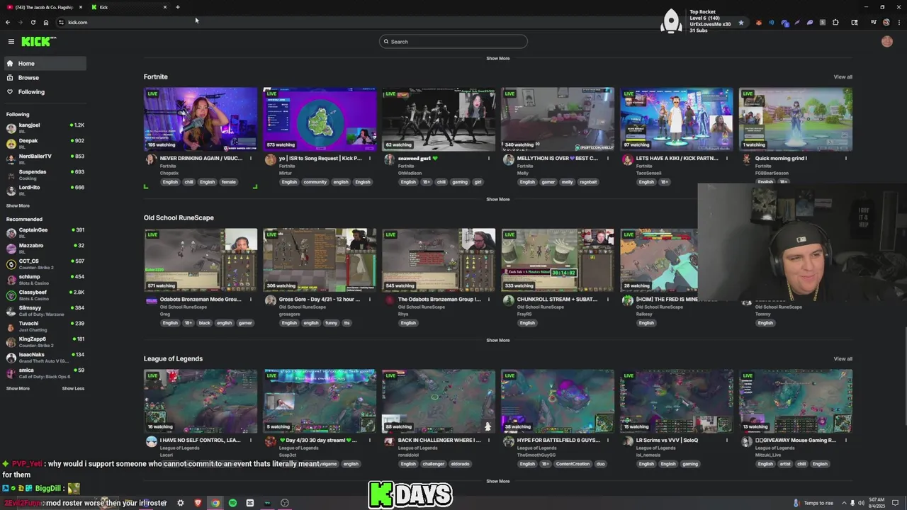Switch to the Kick browser tab
This screenshot has height=510, width=907.
(x=129, y=7)
